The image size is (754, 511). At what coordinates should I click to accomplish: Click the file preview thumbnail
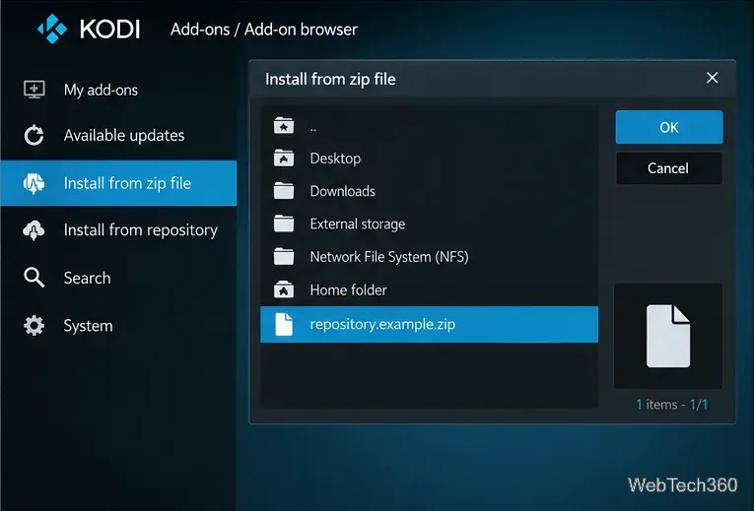pos(668,336)
